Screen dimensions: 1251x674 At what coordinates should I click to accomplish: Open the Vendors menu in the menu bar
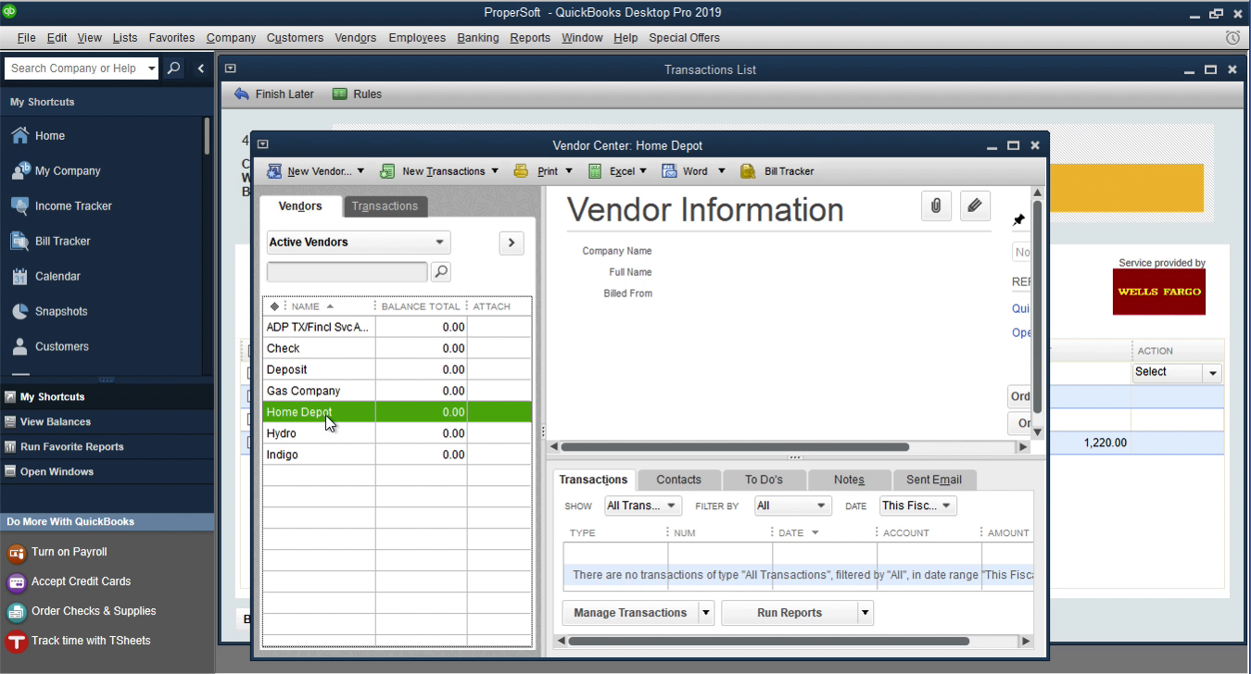point(356,38)
